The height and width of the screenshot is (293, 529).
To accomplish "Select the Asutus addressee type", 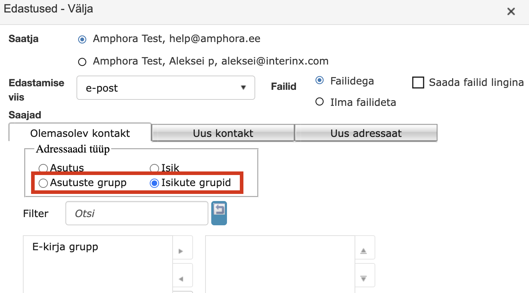I will [x=43, y=168].
